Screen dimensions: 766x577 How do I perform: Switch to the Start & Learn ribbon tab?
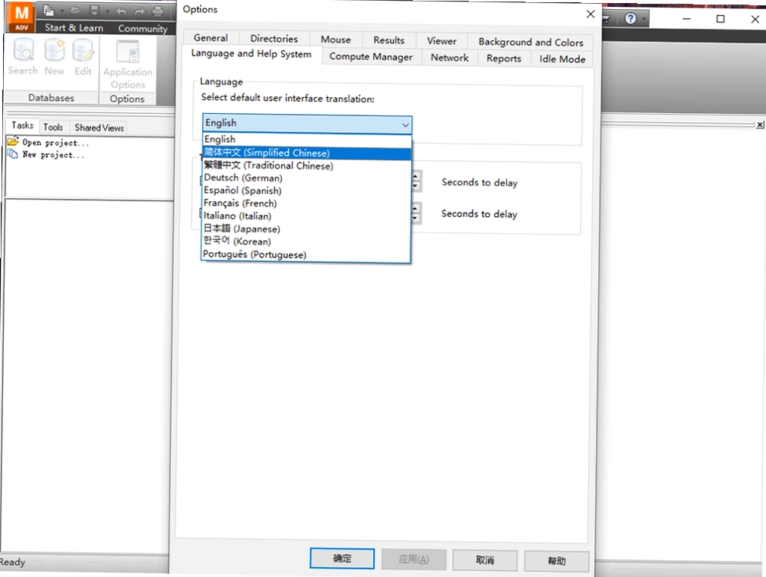click(x=74, y=28)
